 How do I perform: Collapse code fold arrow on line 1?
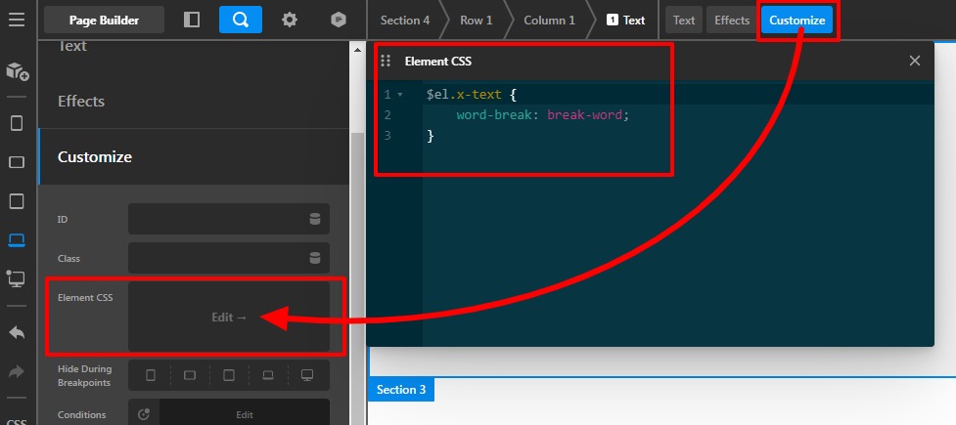tap(400, 95)
